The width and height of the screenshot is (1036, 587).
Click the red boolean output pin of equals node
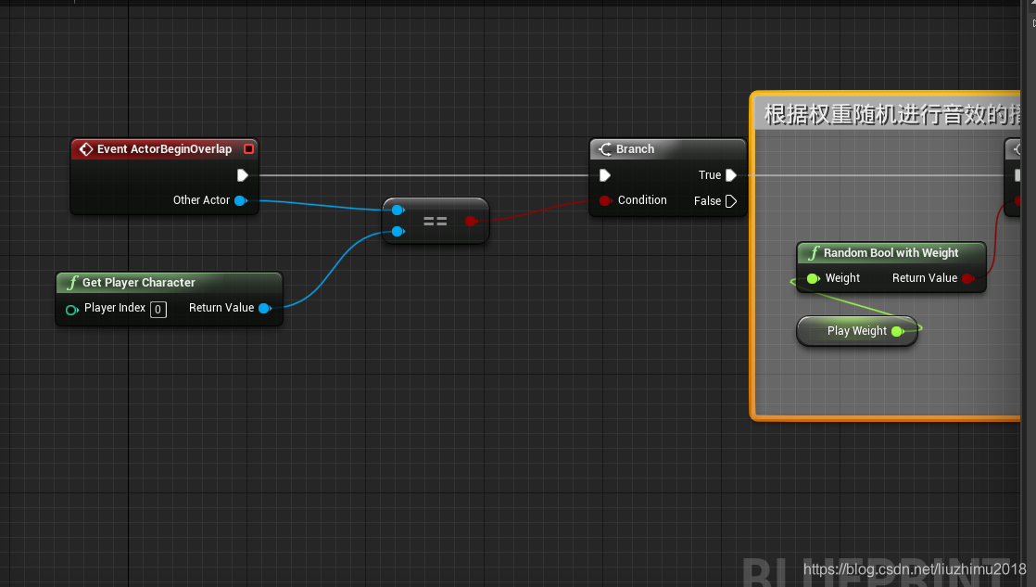tap(471, 221)
